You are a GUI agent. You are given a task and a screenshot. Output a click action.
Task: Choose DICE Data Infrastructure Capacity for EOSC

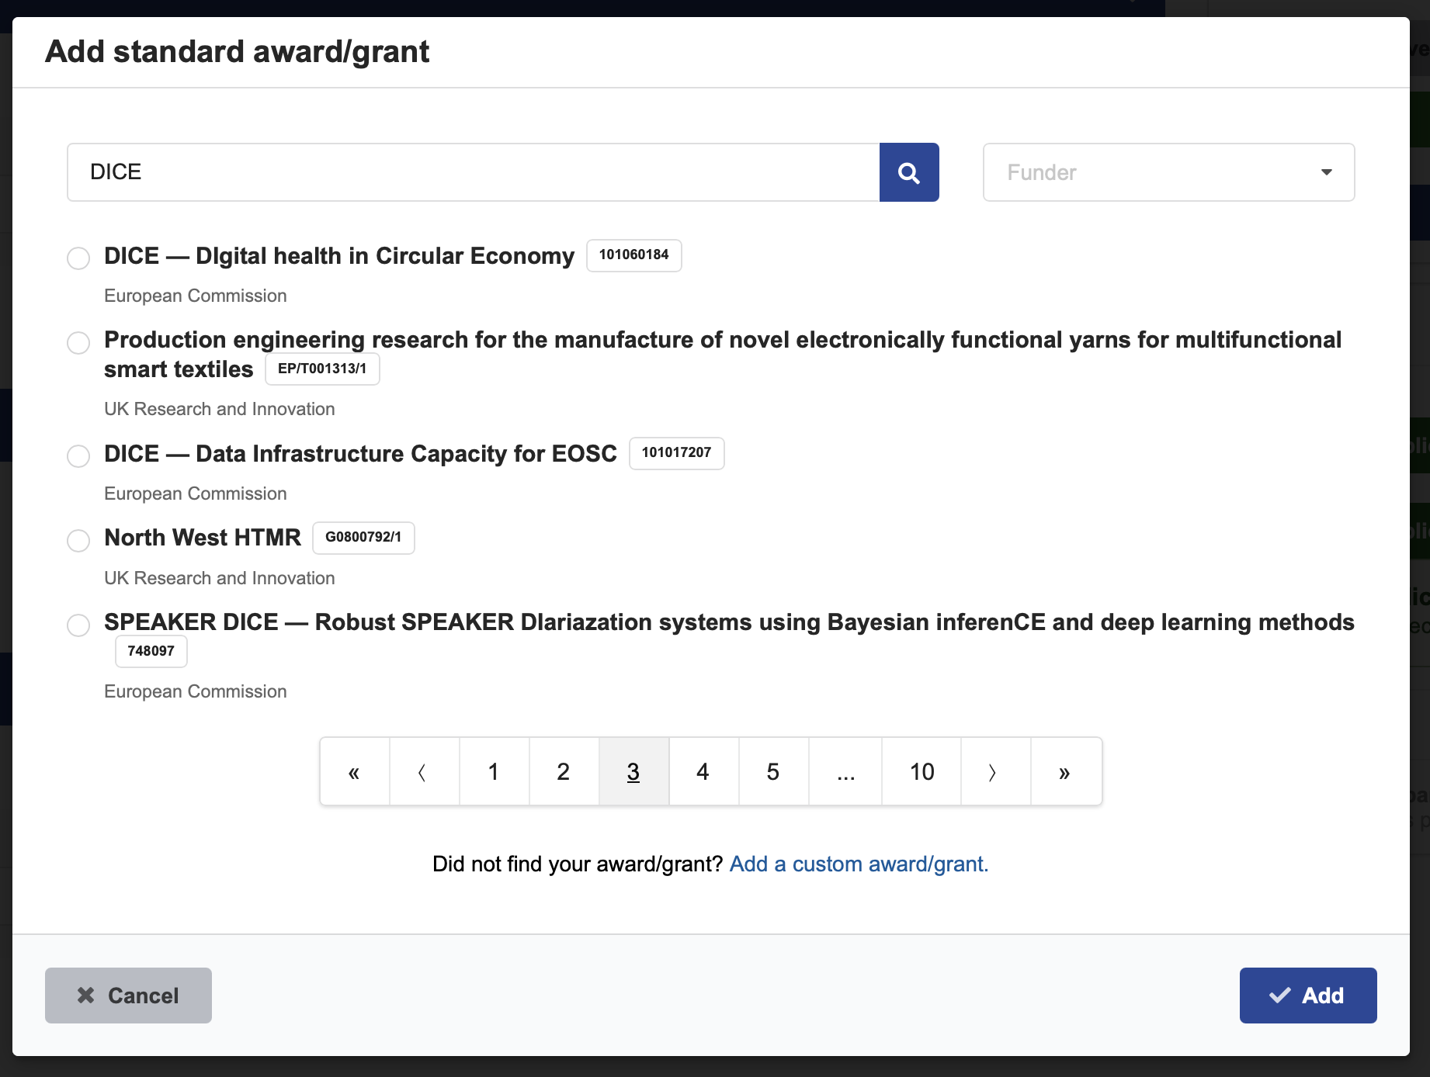click(x=78, y=455)
